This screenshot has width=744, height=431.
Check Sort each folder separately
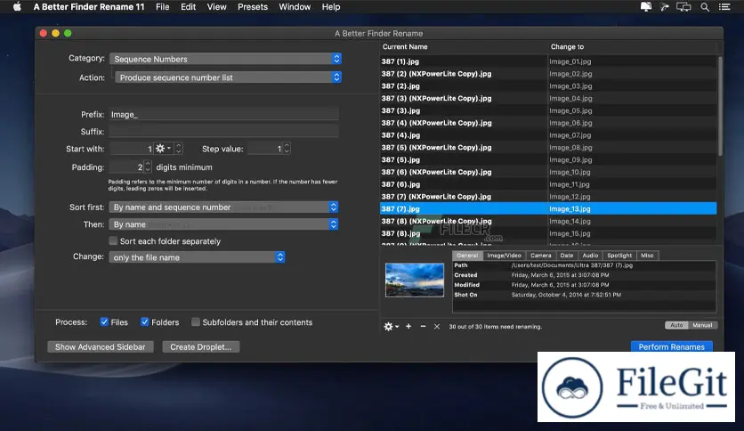tap(113, 240)
